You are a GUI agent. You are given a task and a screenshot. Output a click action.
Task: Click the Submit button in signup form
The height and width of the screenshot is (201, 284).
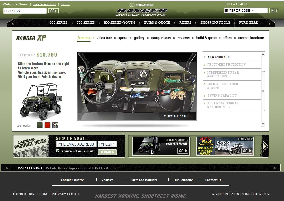pos(107,152)
